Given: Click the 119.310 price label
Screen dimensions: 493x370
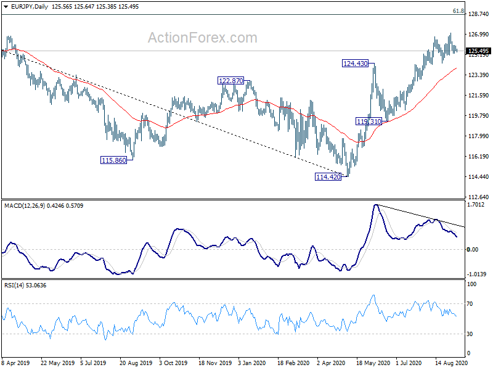Looking at the screenshot, I should click(x=369, y=121).
